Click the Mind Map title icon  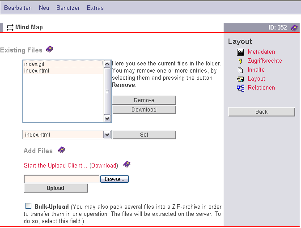pos(10,27)
